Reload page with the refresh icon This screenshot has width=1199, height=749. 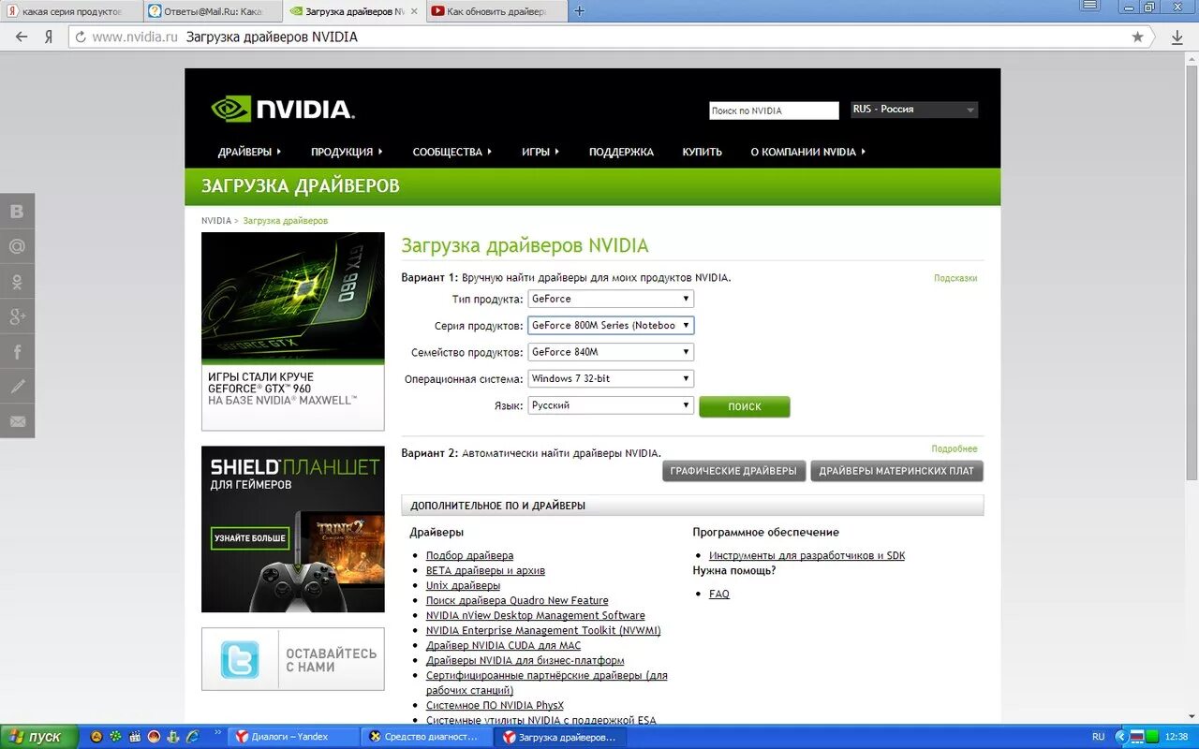81,37
